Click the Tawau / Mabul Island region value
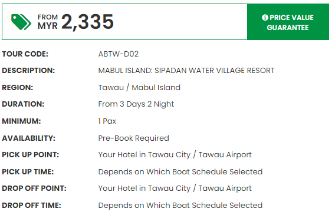Viewport: 335px width, 215px height. [x=139, y=87]
